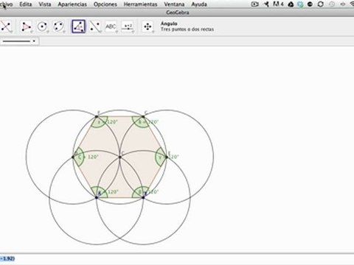
Task: Select the Move Graphics View tool
Action: [x=147, y=26]
